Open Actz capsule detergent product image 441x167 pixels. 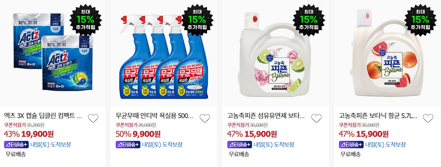(52, 53)
